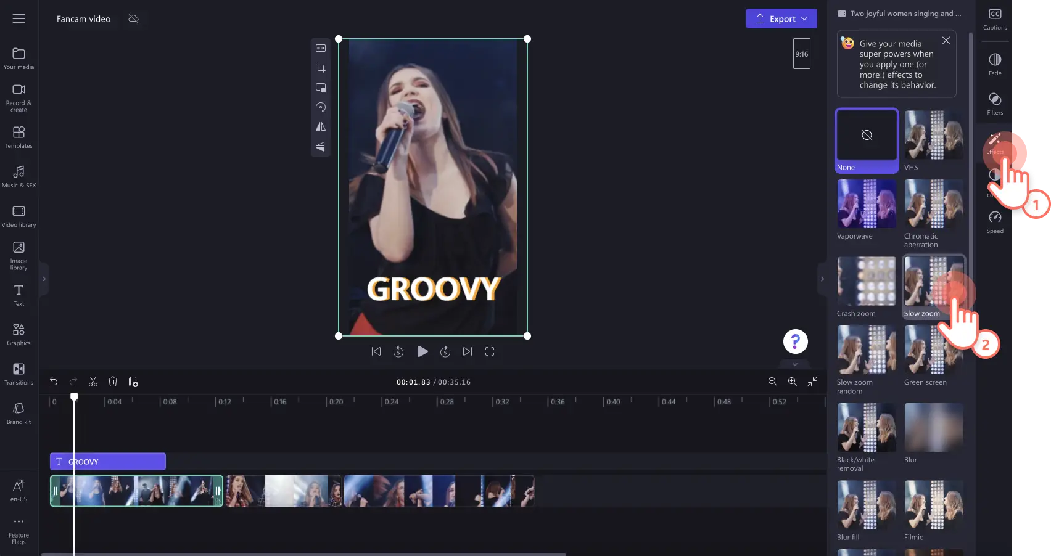Apply the Blur effect
This screenshot has height=556, width=1051.
[x=934, y=434]
